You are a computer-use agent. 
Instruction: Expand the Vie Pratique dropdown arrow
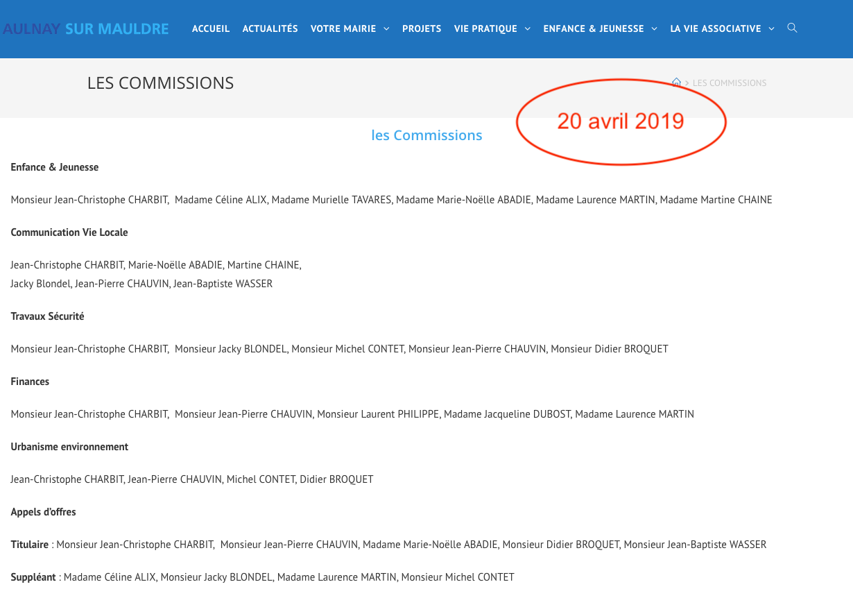(x=528, y=28)
